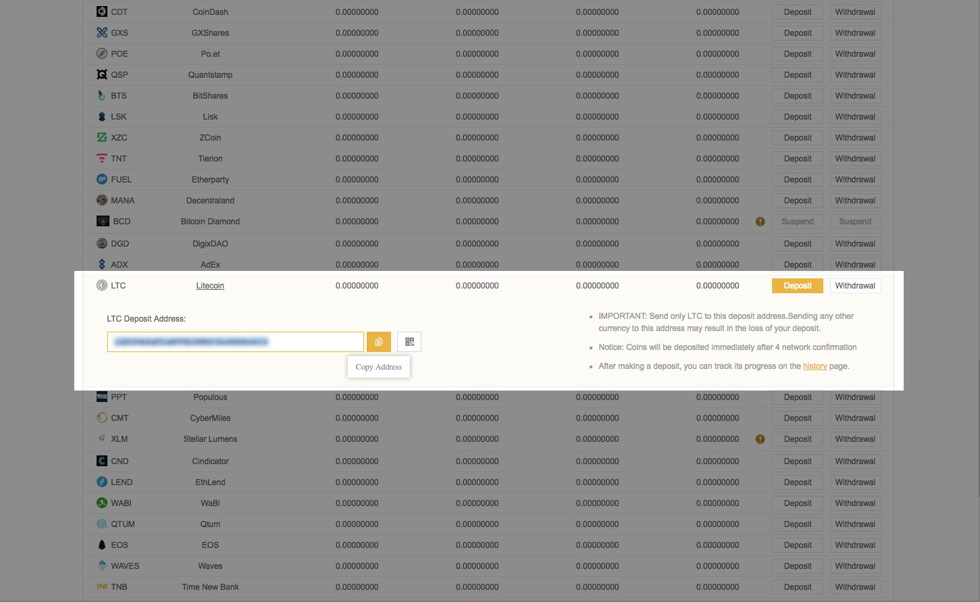This screenshot has width=980, height=602.
Task: Show QR code for LTC address
Action: pyautogui.click(x=409, y=342)
